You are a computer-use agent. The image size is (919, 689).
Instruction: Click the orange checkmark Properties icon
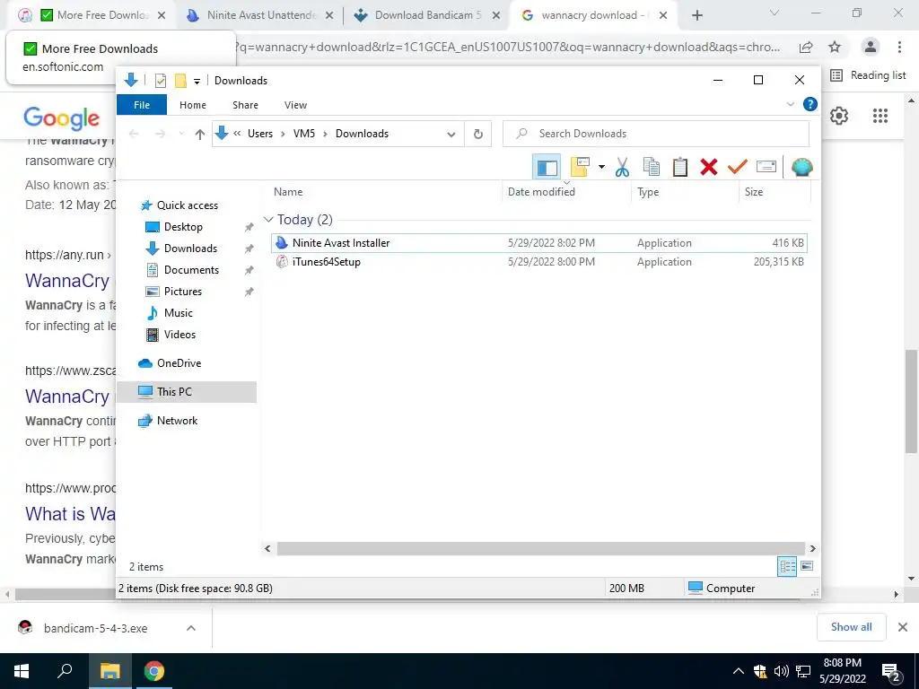[x=738, y=167]
